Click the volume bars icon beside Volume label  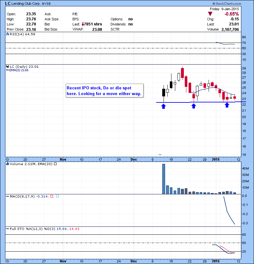(7, 164)
